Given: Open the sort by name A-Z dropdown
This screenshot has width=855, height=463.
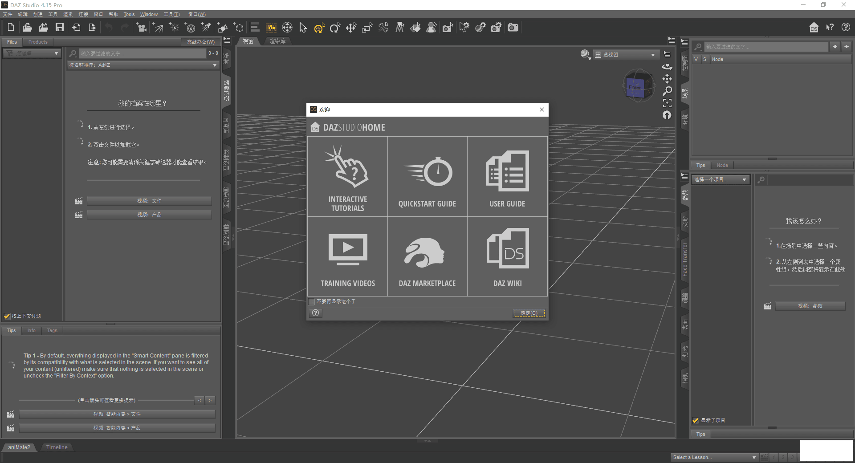Looking at the screenshot, I should pyautogui.click(x=143, y=65).
